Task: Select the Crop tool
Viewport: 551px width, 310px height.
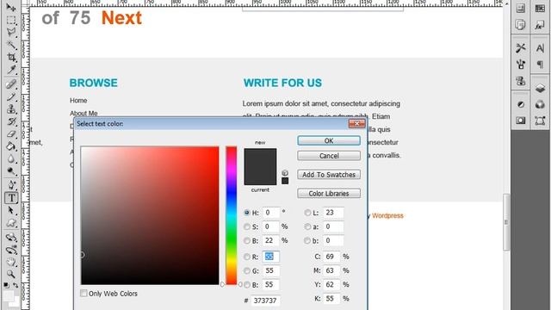Action: (11, 57)
